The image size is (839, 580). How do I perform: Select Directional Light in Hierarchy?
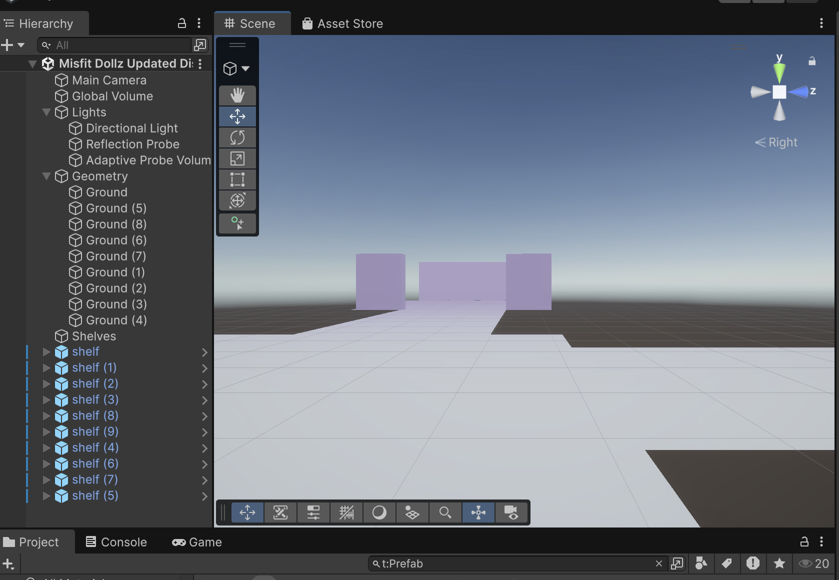coord(131,128)
